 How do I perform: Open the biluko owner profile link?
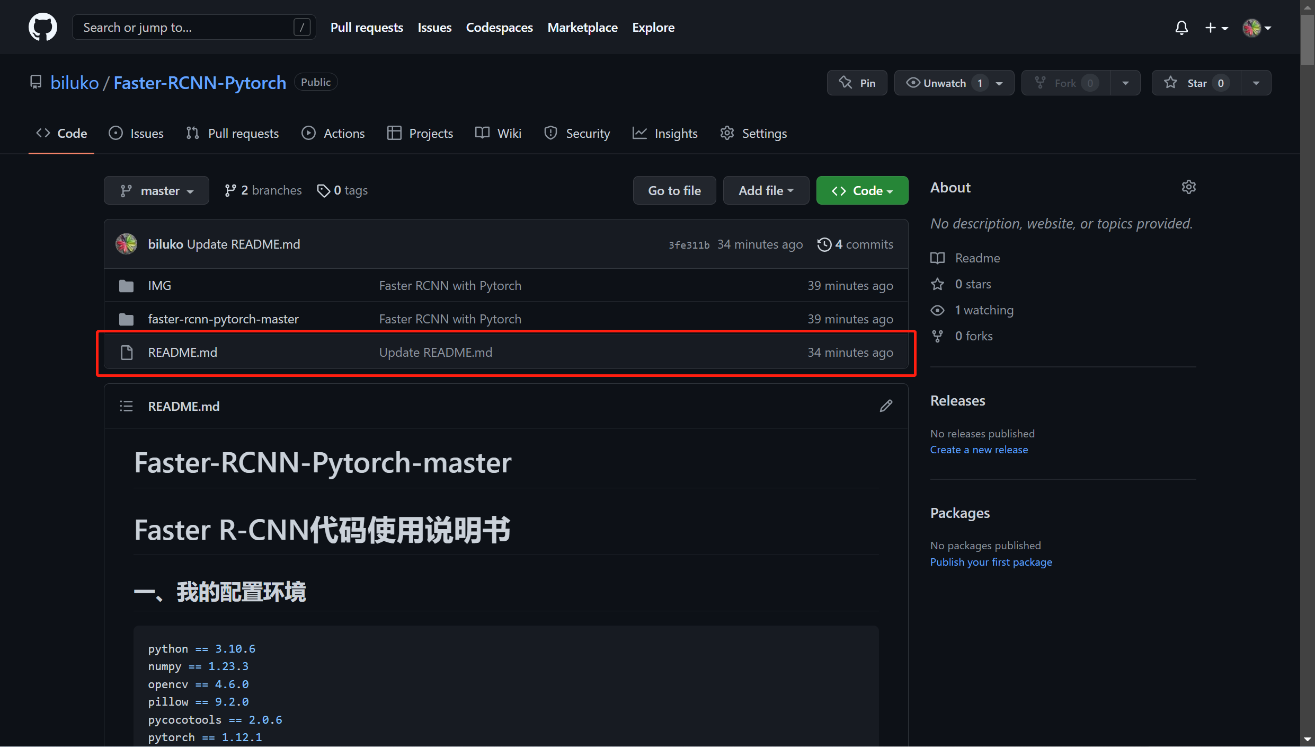[75, 83]
